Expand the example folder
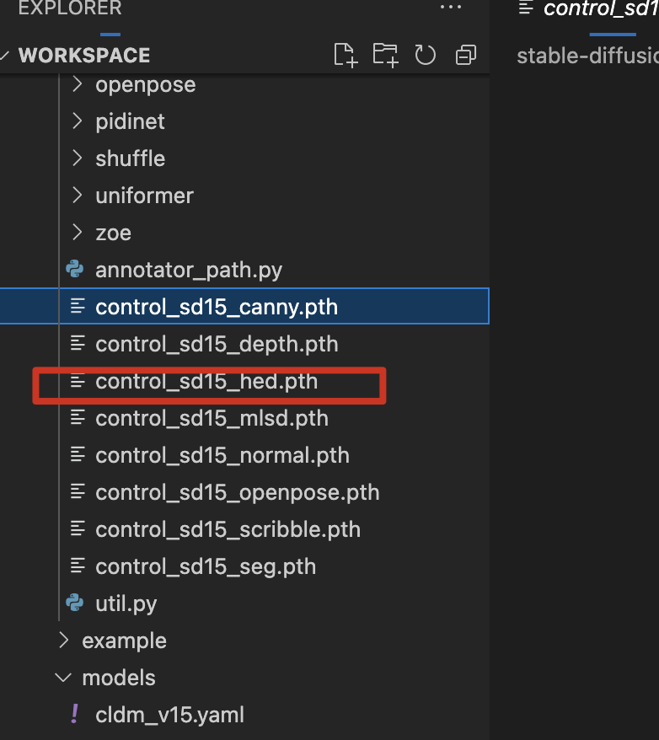 click(64, 641)
